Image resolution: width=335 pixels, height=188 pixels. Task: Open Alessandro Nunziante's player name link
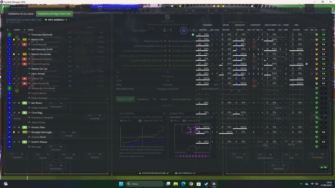(43, 89)
